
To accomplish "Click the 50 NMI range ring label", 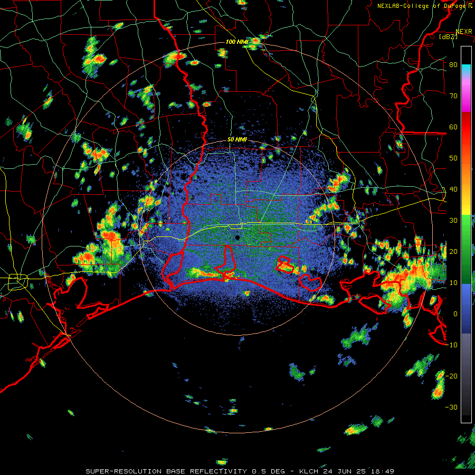I will [x=237, y=140].
